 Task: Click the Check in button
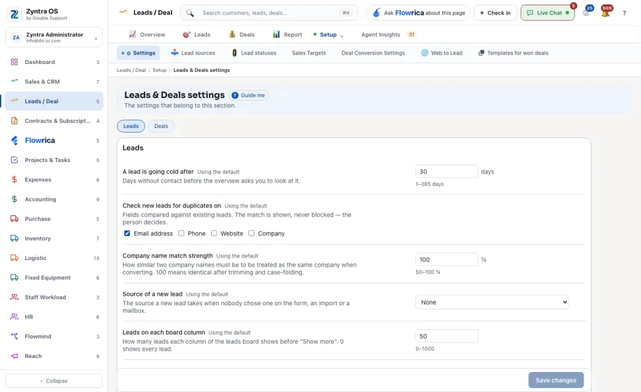pos(495,13)
